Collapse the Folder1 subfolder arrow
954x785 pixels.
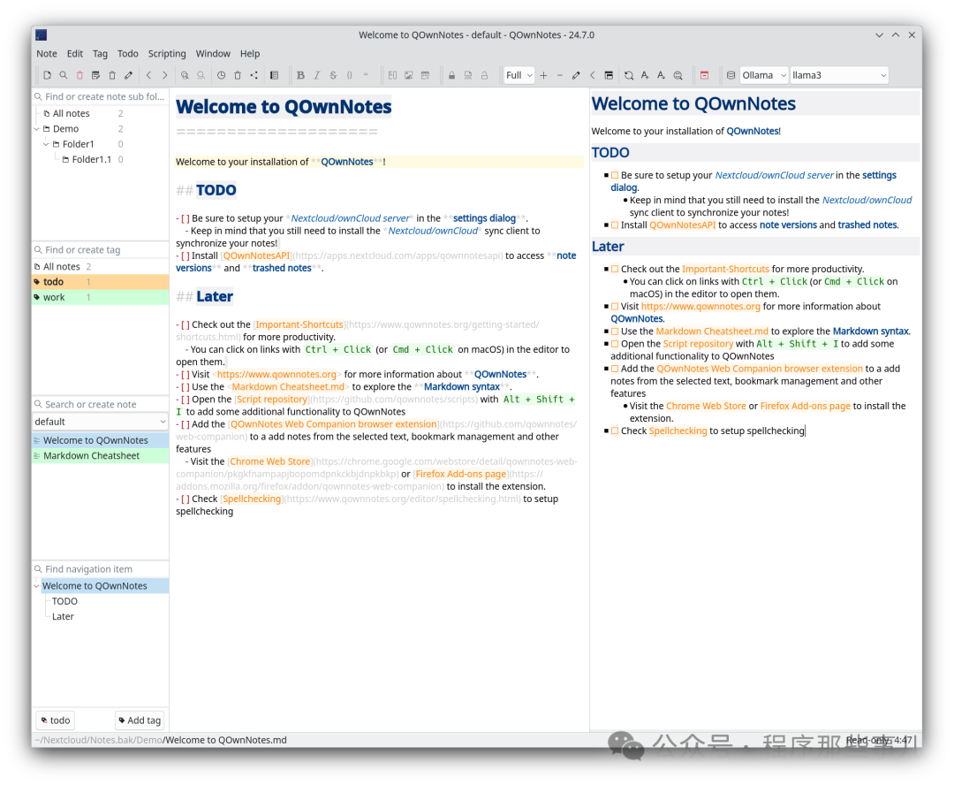coord(46,144)
